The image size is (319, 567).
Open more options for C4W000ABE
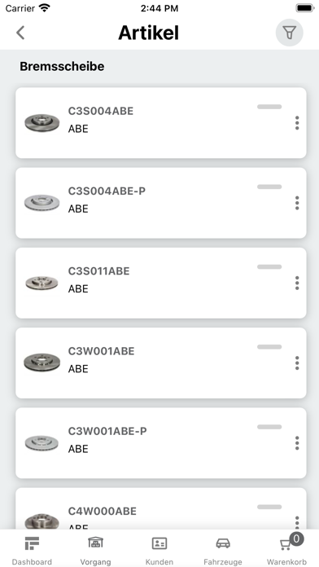click(297, 522)
